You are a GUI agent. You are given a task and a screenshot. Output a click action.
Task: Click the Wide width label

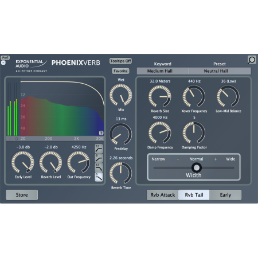point(230,159)
